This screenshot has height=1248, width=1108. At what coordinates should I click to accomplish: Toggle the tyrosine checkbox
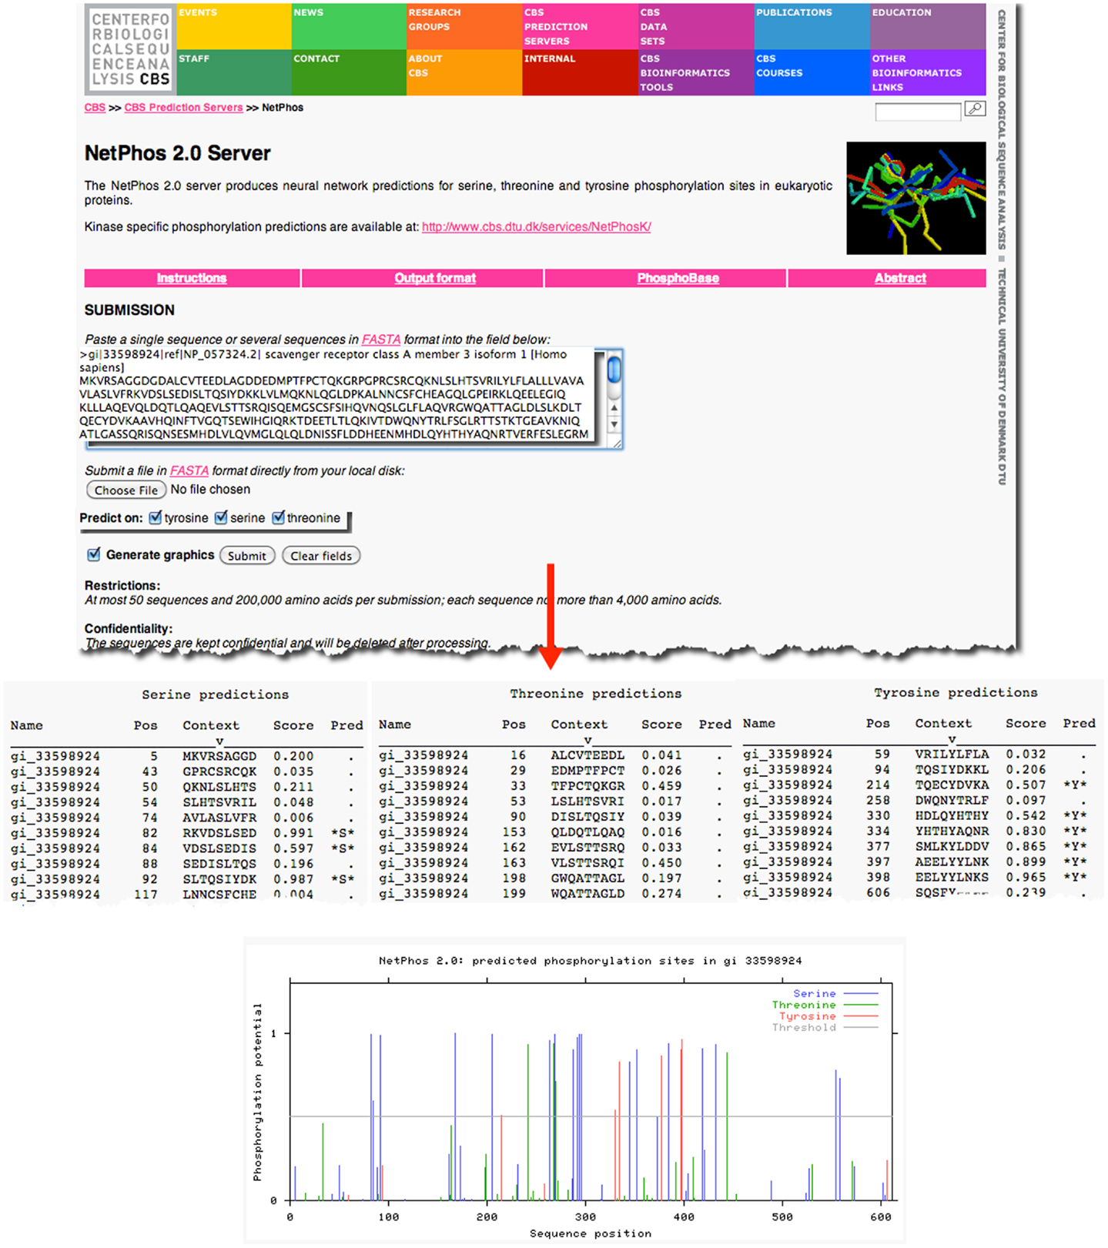pyautogui.click(x=156, y=517)
